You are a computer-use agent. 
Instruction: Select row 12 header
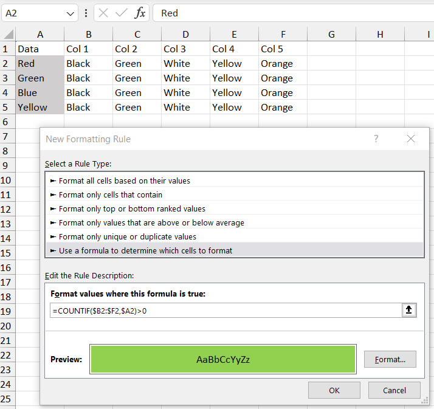tap(8, 209)
